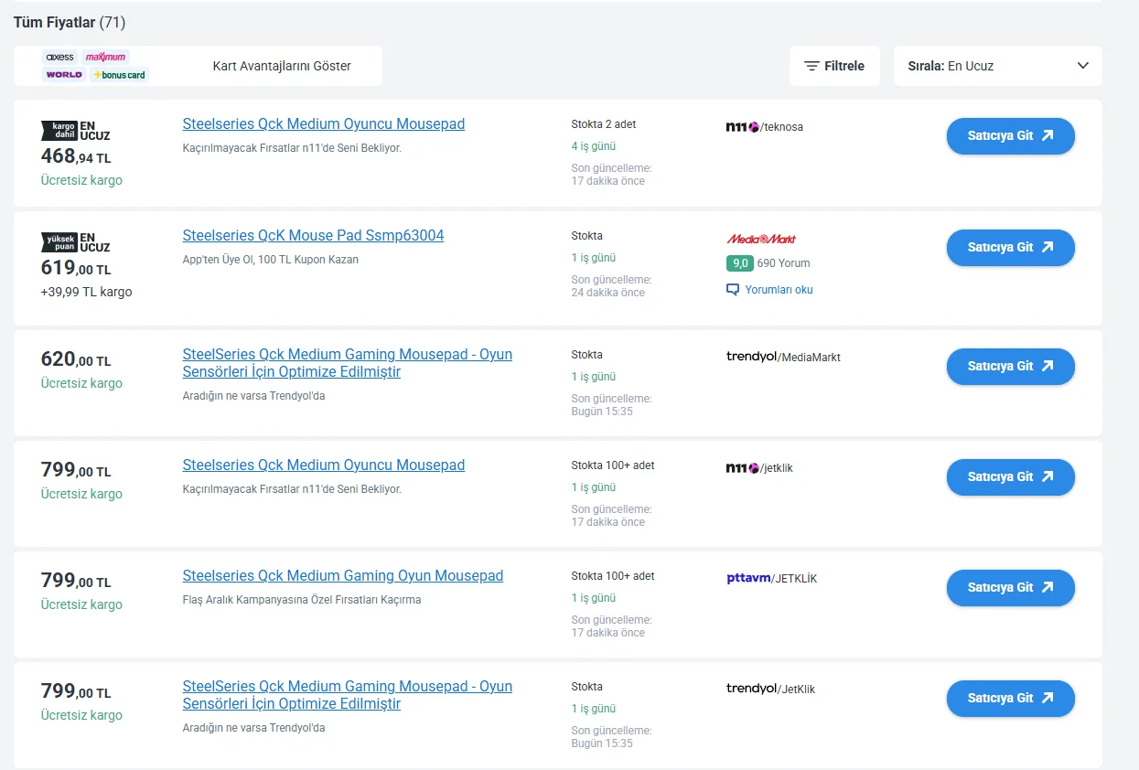This screenshot has height=770, width=1139.
Task: Click the 620,00 TL price
Action: pyautogui.click(x=76, y=360)
